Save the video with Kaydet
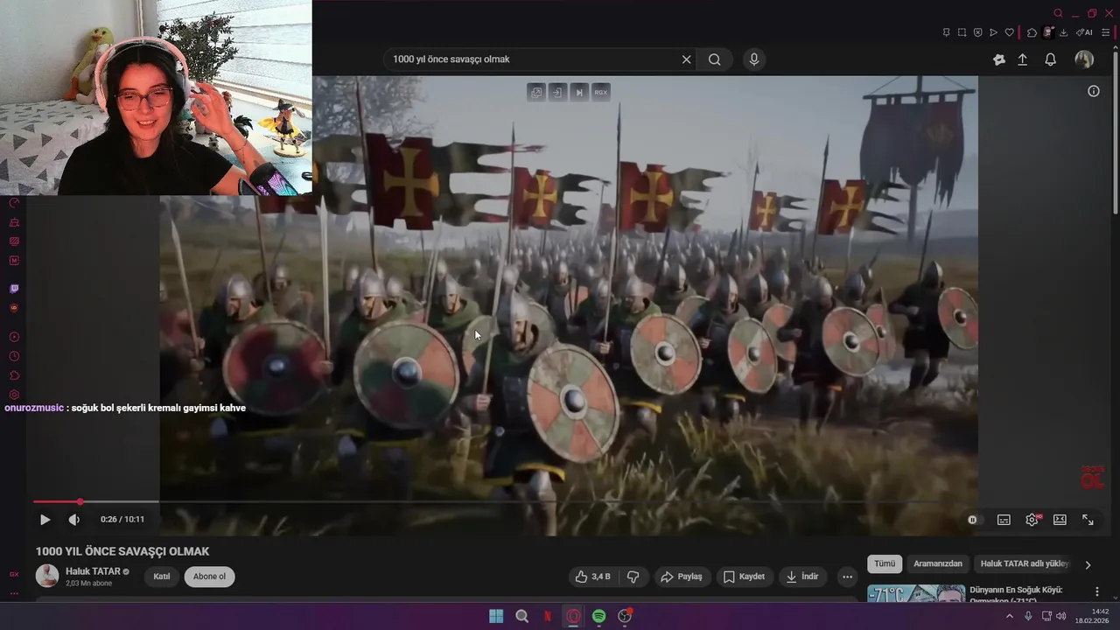This screenshot has height=630, width=1120. pos(744,577)
